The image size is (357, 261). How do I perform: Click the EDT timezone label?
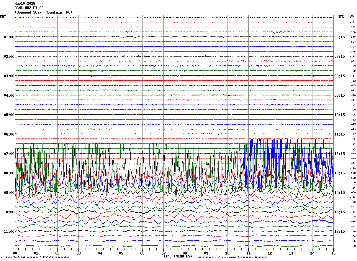coord(3,17)
